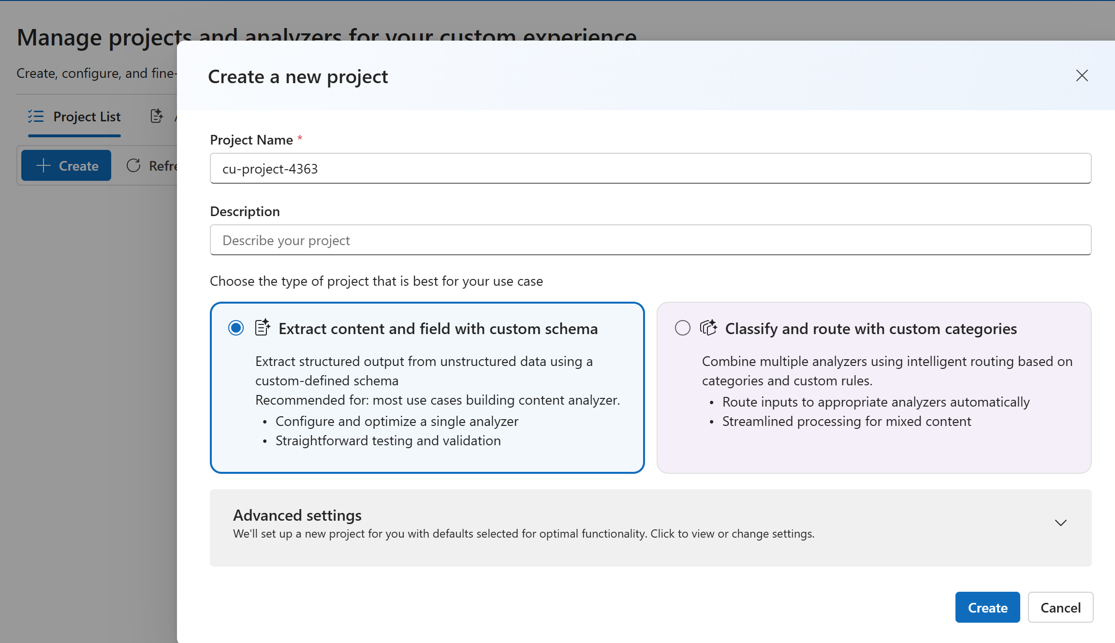
Task: Click the blue Create button in dialog
Action: [x=987, y=607]
